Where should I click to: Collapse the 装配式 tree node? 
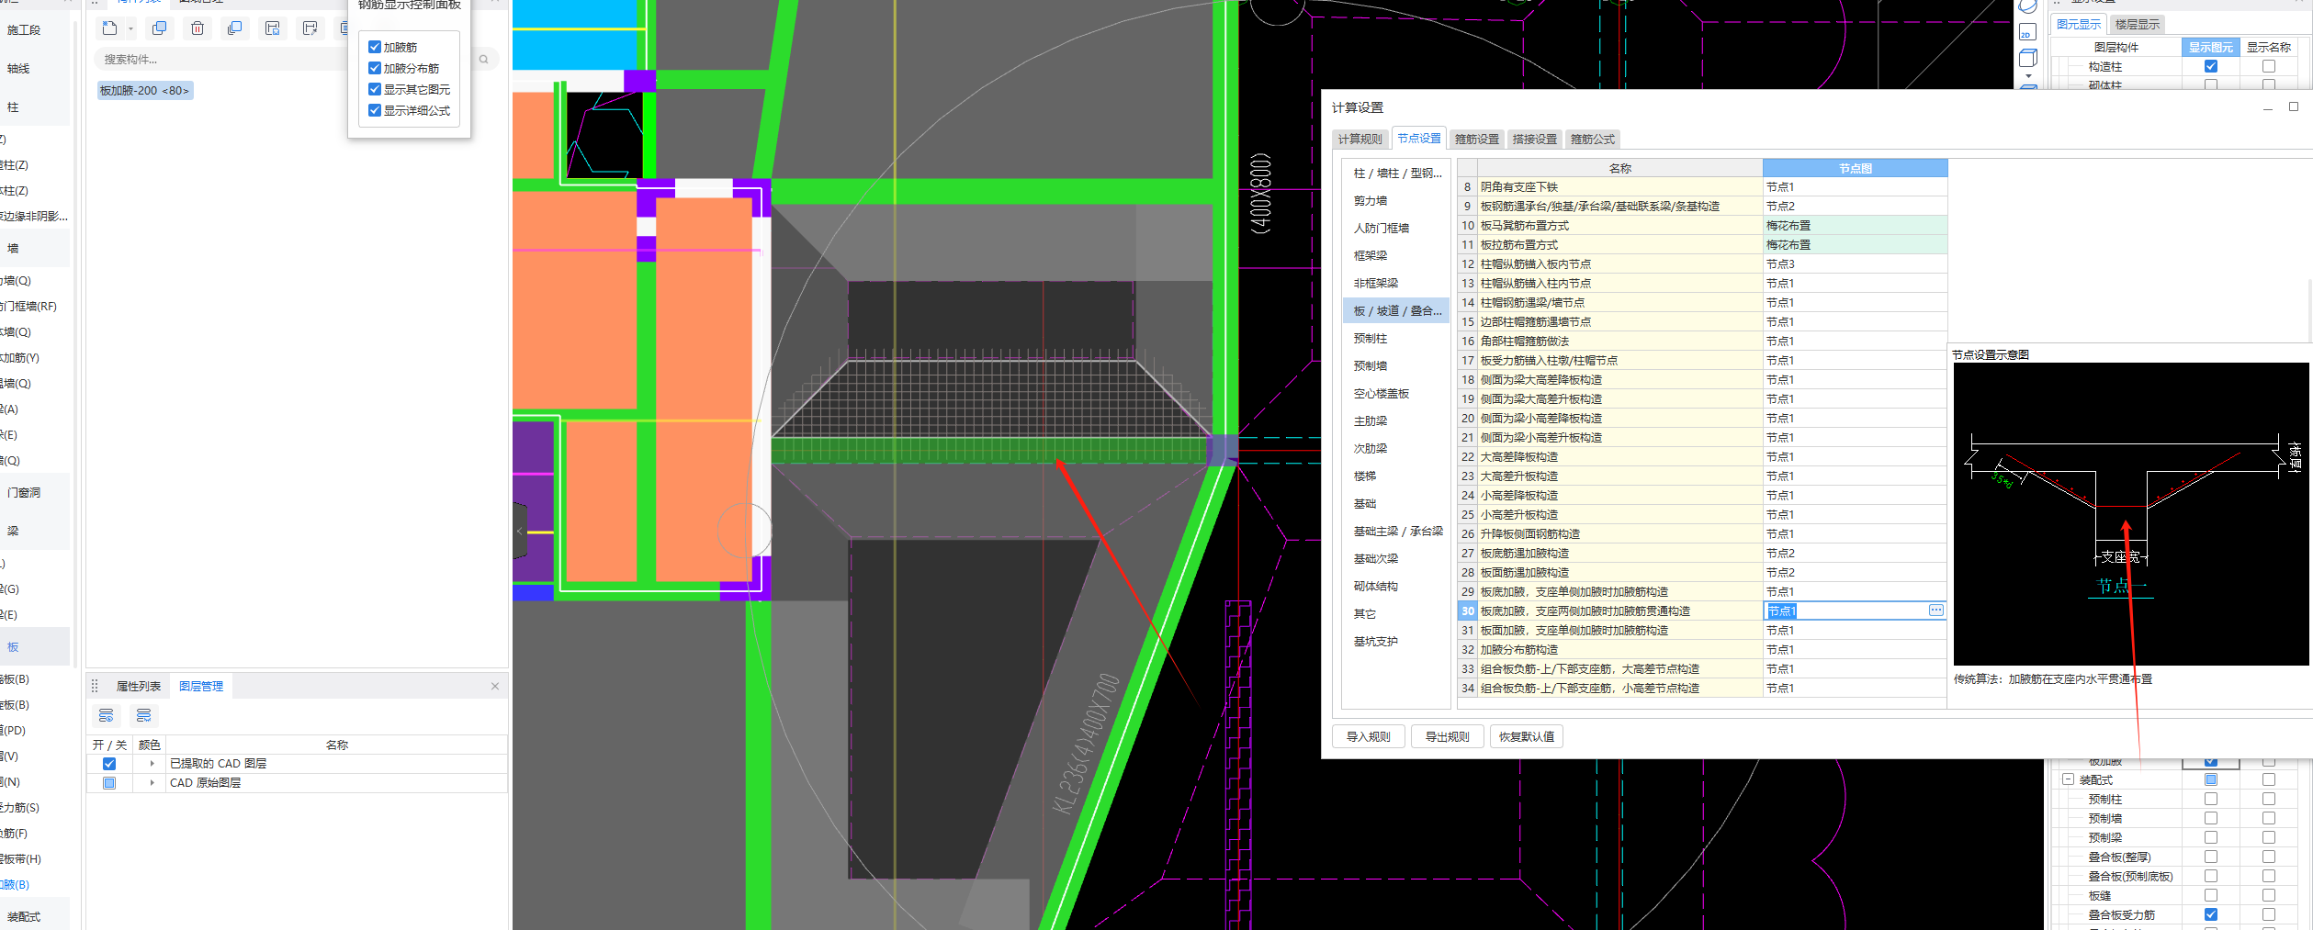tap(2069, 779)
